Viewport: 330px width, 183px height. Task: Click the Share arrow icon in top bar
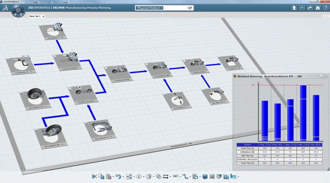pos(310,8)
